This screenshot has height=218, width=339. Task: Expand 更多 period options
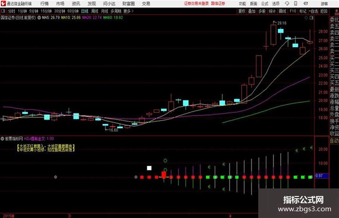(128, 11)
